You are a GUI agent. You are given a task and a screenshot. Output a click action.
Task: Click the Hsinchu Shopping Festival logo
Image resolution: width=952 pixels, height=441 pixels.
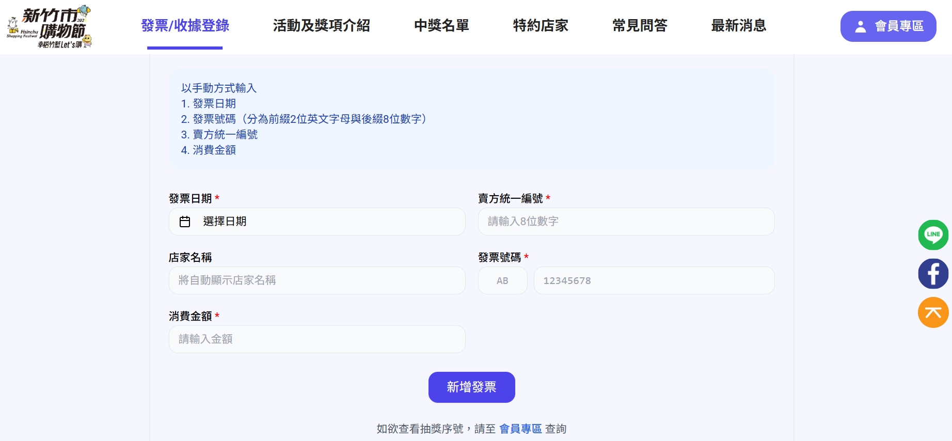(x=50, y=27)
